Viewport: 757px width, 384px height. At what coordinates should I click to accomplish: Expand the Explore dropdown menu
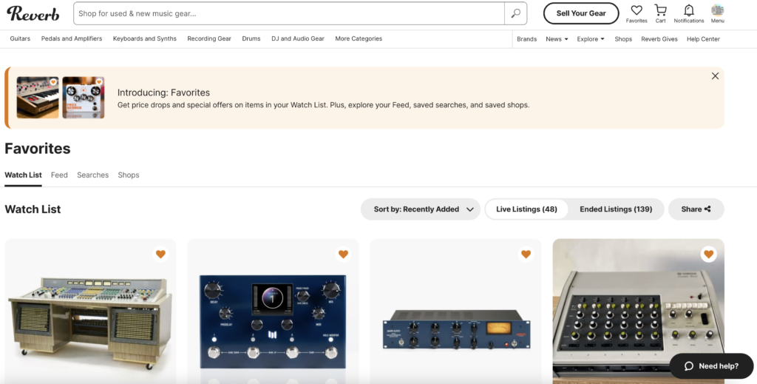coord(591,39)
